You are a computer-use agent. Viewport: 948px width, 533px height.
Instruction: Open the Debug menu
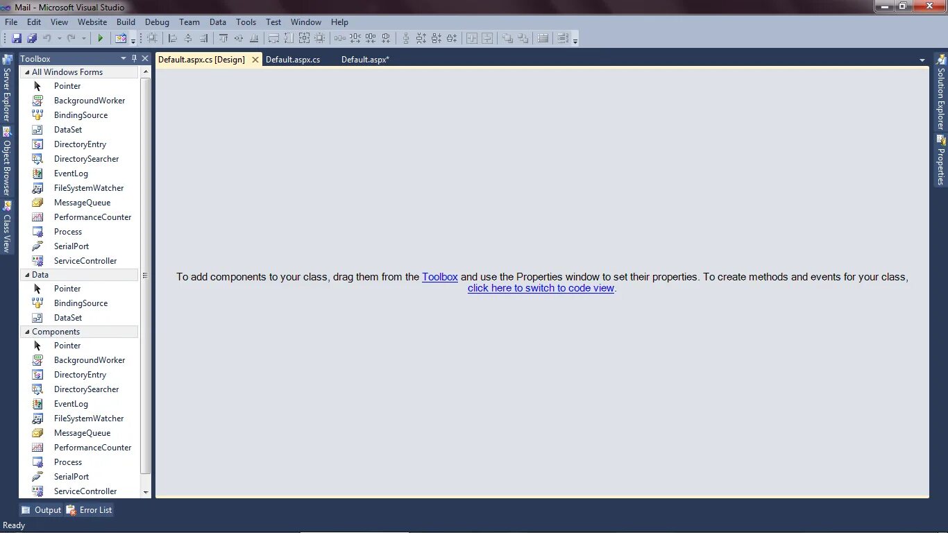(x=157, y=22)
